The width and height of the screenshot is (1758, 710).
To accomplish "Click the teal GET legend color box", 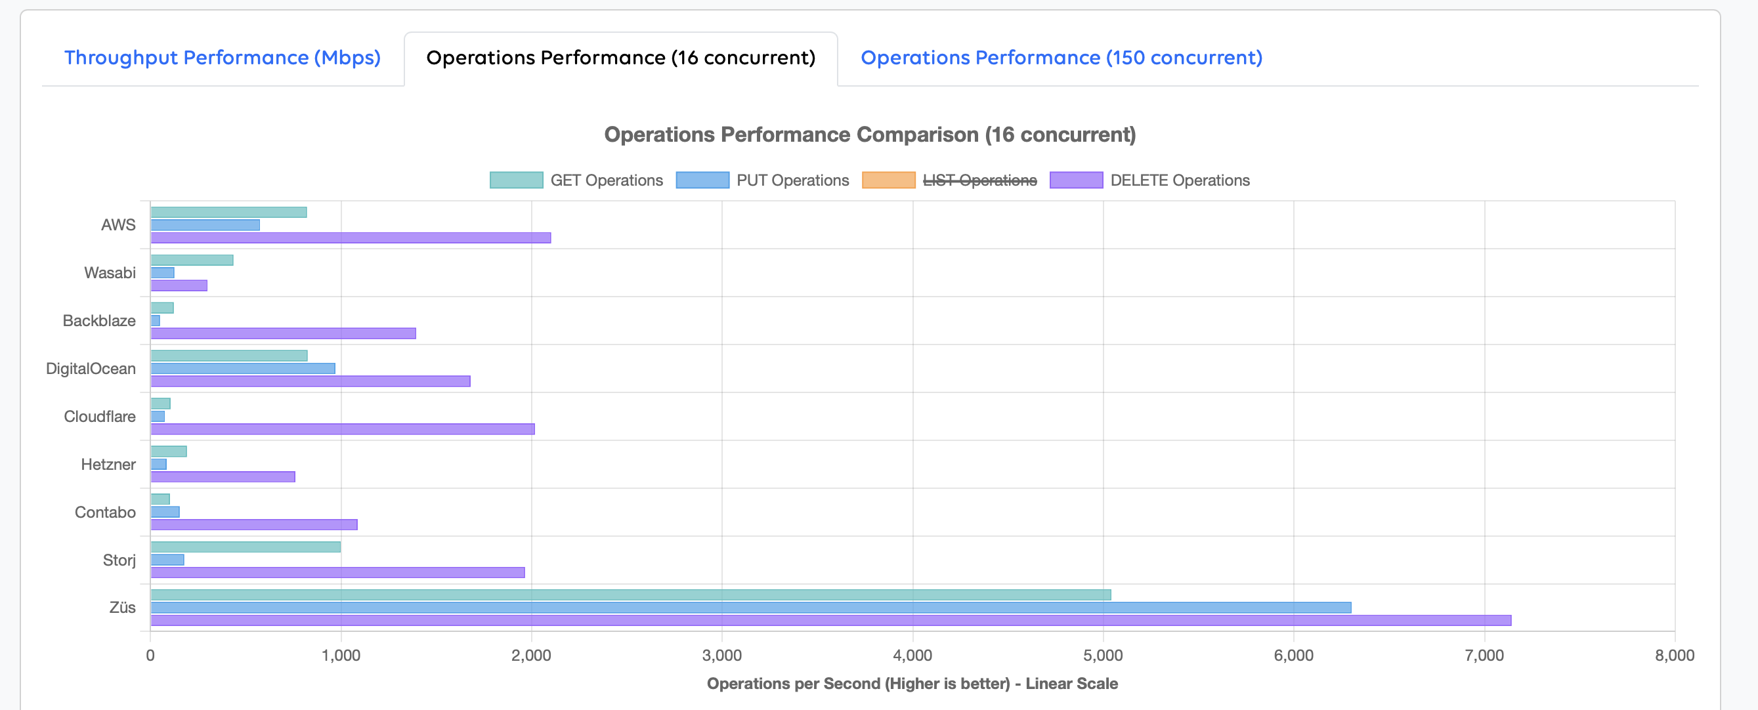I will tap(516, 180).
